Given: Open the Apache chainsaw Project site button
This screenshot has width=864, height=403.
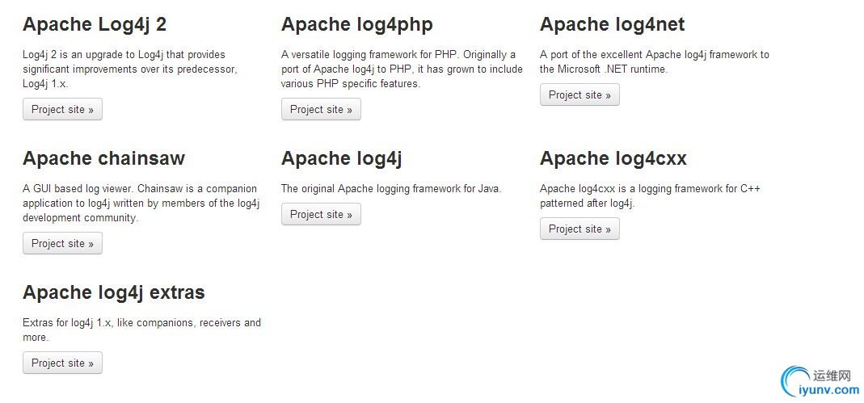Looking at the screenshot, I should (62, 244).
